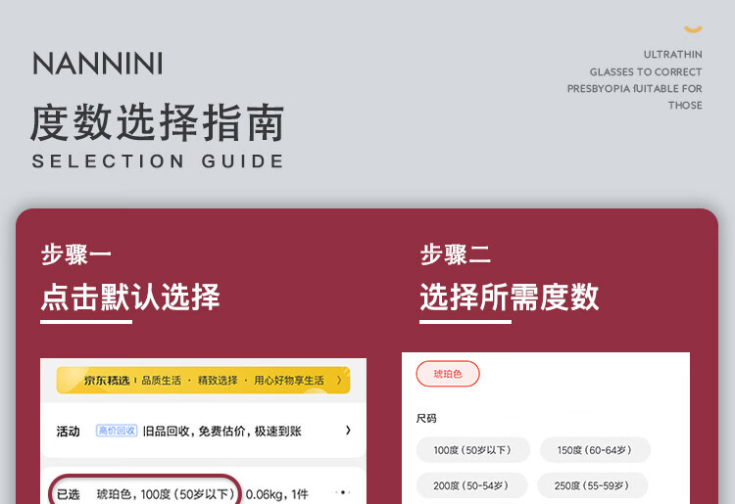
Task: Choose the 150度 (60-64岁) size
Action: [595, 450]
